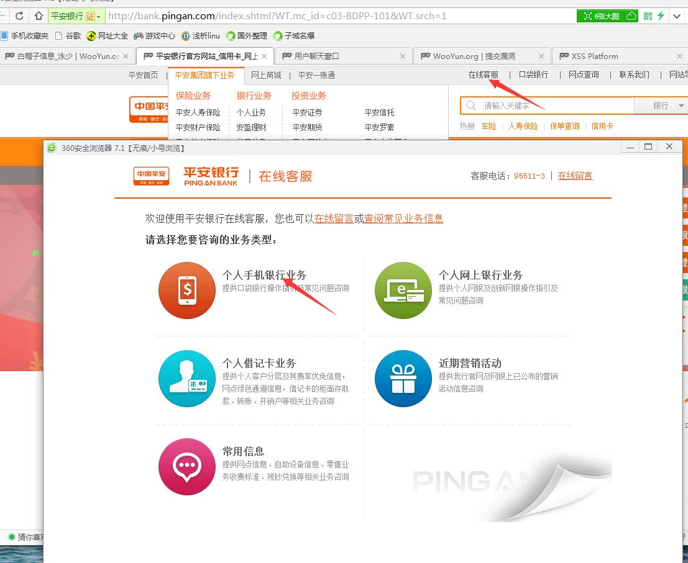Viewport: 688px width, 563px height.
Task: Open 口袋银行 link
Action: pyautogui.click(x=533, y=75)
